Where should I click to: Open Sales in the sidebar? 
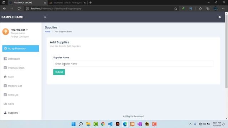11,104
